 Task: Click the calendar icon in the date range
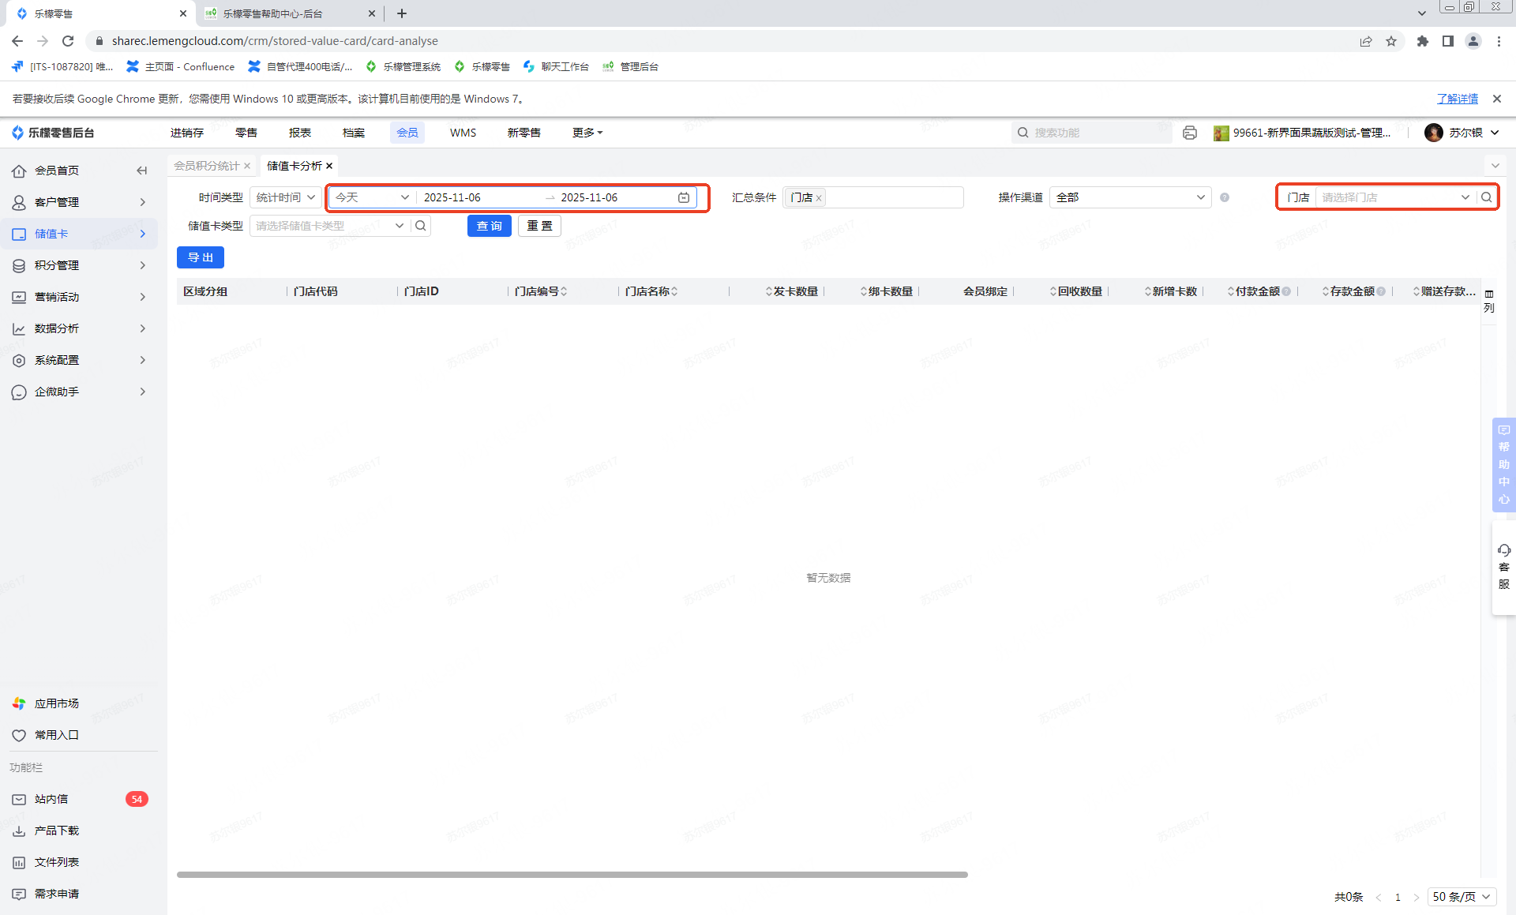click(x=684, y=197)
